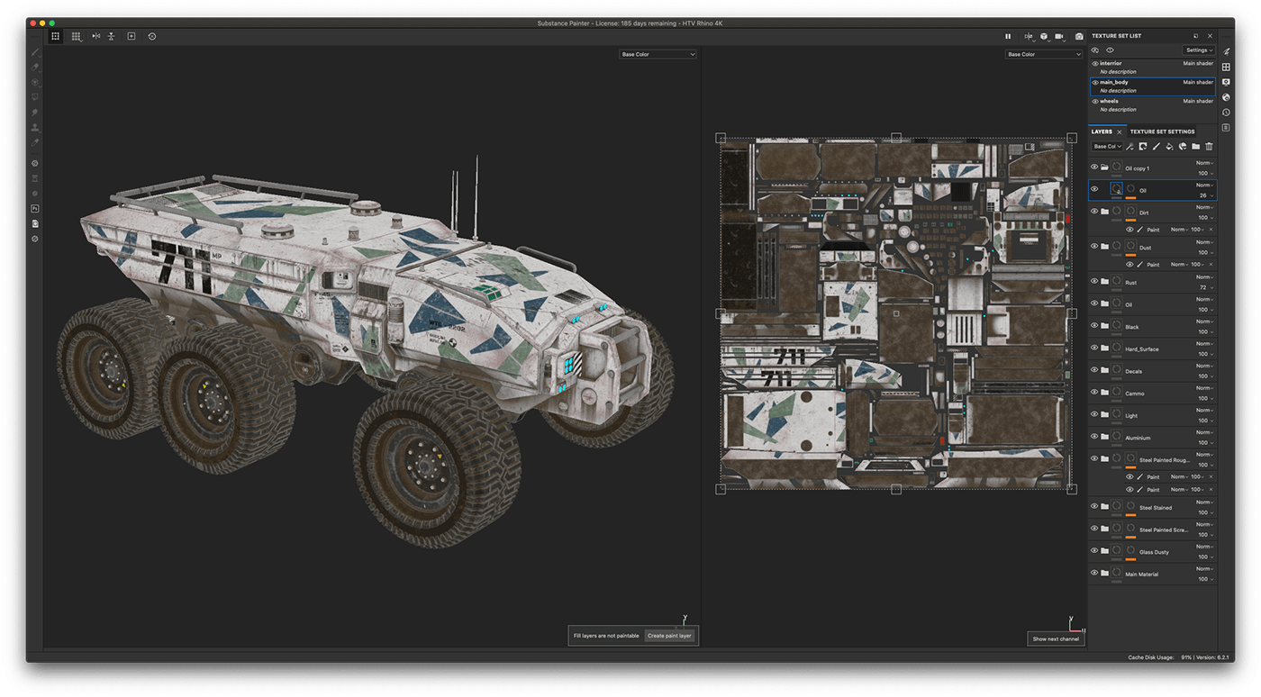Add an effect to the current layer
The image size is (1261, 697).
coord(1129,146)
